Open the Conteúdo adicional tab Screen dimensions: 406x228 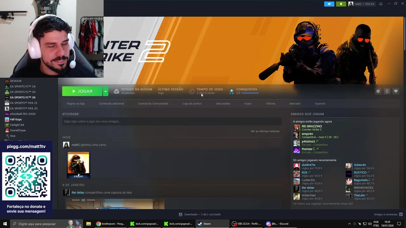pyautogui.click(x=111, y=104)
